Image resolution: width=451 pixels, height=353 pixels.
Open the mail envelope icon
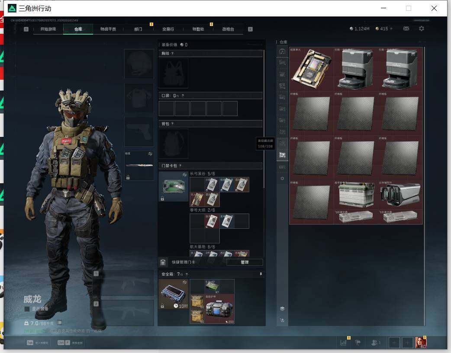pyautogui.click(x=406, y=29)
